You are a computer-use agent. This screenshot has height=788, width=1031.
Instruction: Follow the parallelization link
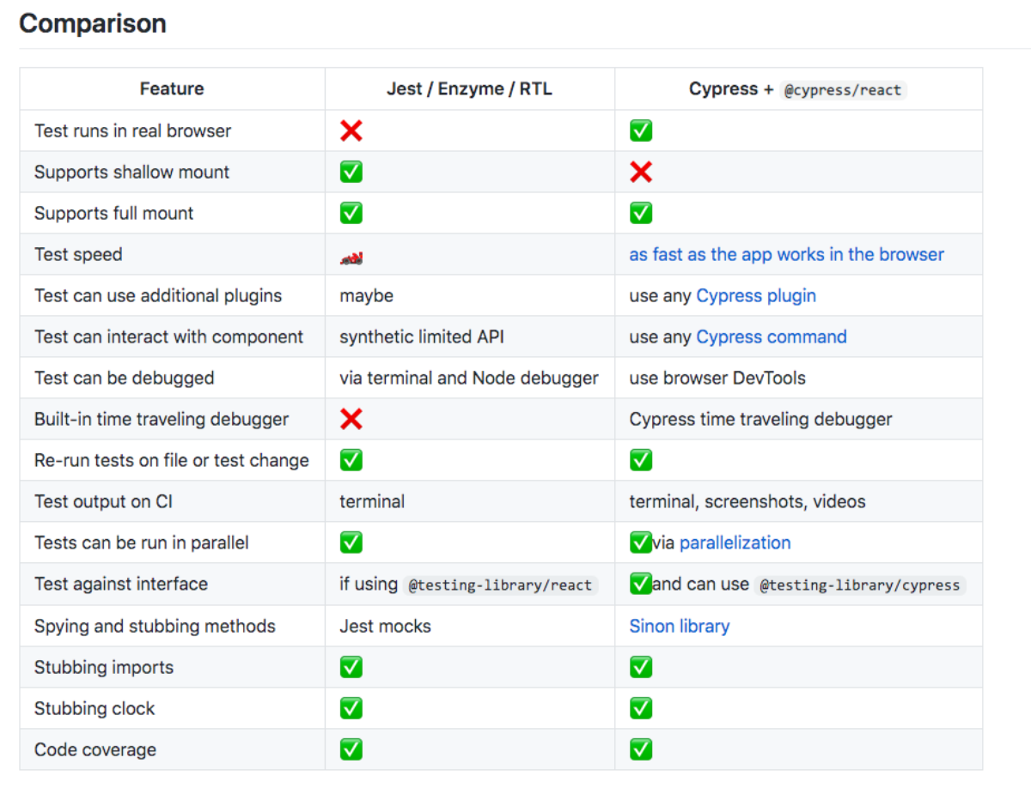(x=735, y=543)
